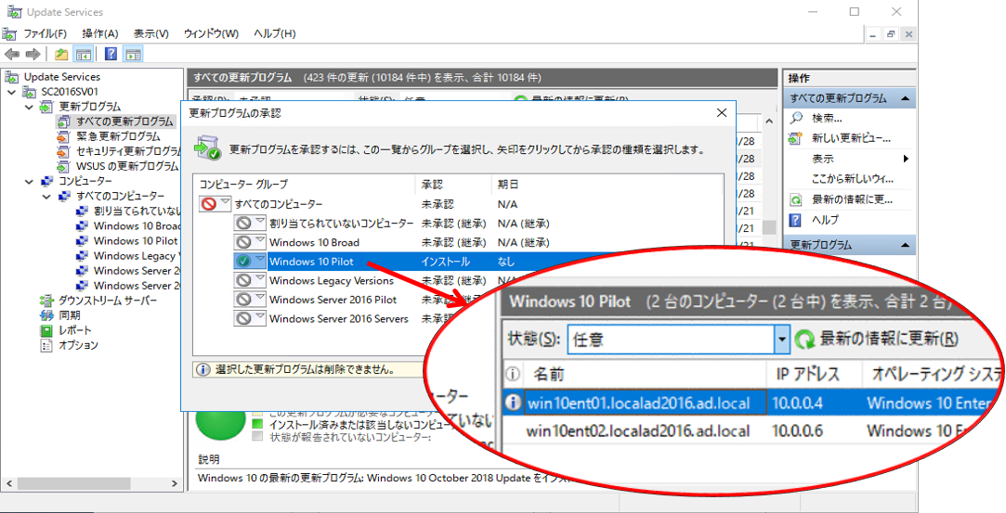Select セキュリティ更新プログラム in the tree
The image size is (1006, 513).
point(129,151)
